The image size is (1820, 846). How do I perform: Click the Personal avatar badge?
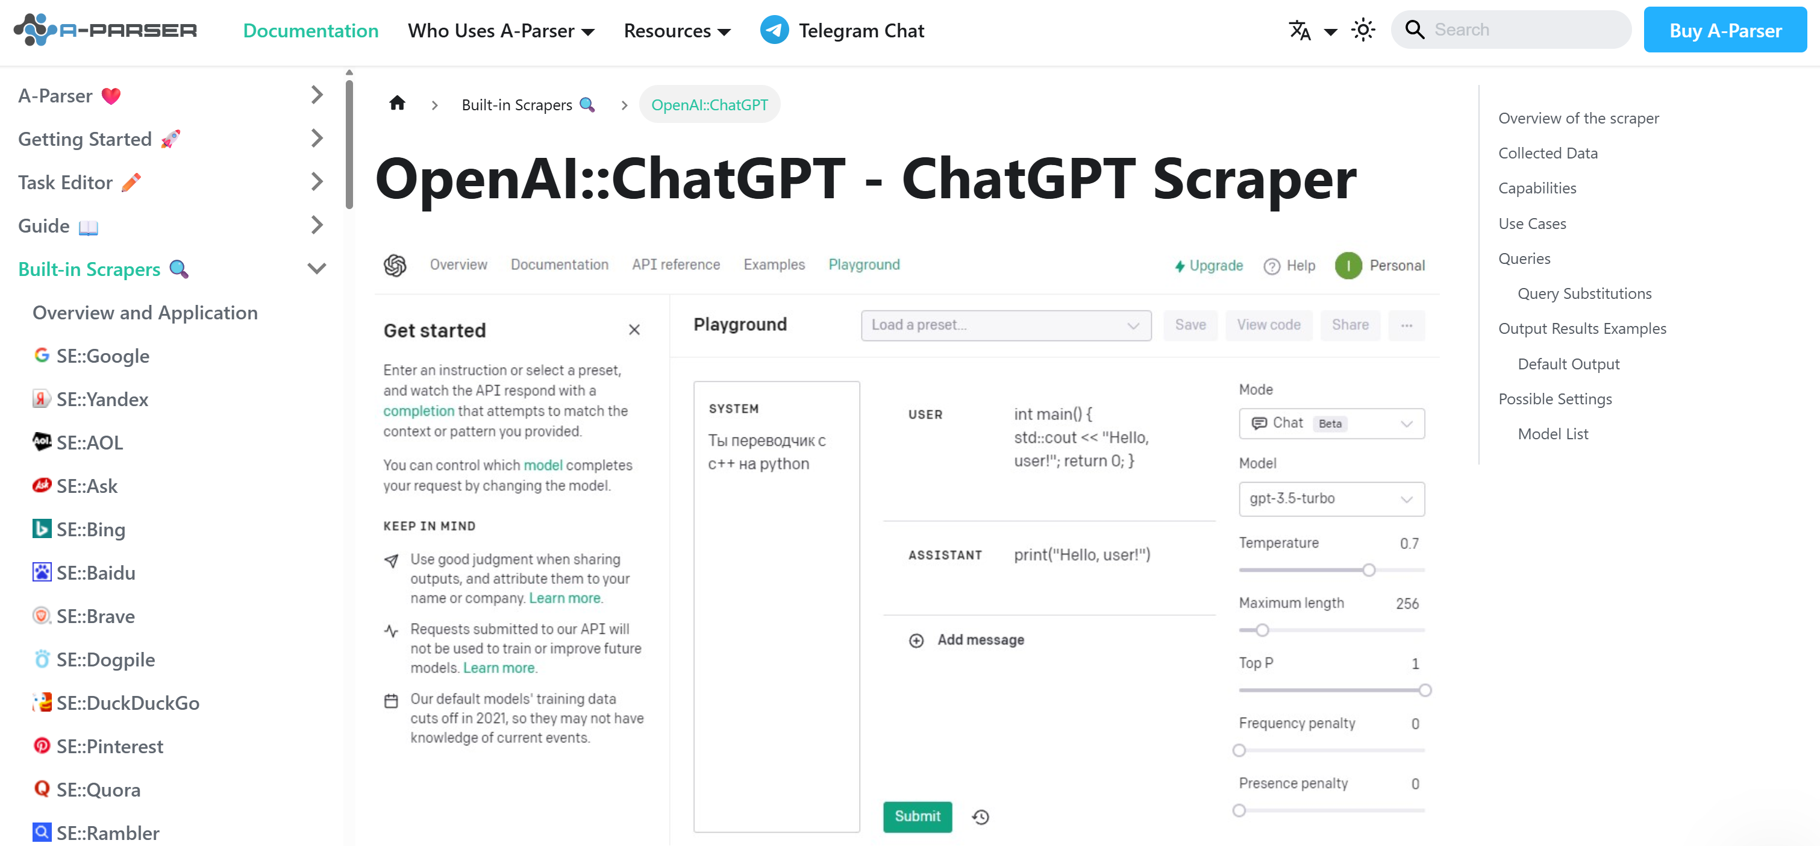tap(1348, 266)
